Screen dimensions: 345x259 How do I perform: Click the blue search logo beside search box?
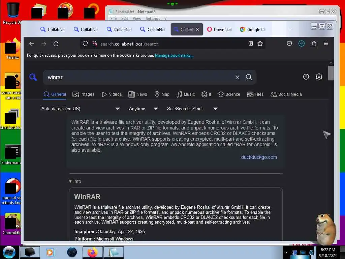tap(33, 77)
